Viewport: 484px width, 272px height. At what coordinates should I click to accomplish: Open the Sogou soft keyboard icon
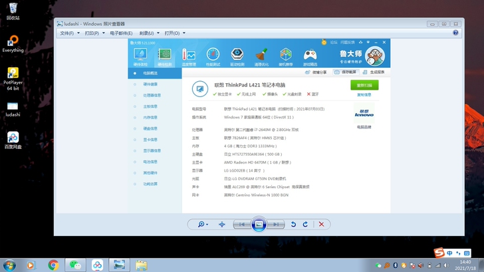coord(467,253)
